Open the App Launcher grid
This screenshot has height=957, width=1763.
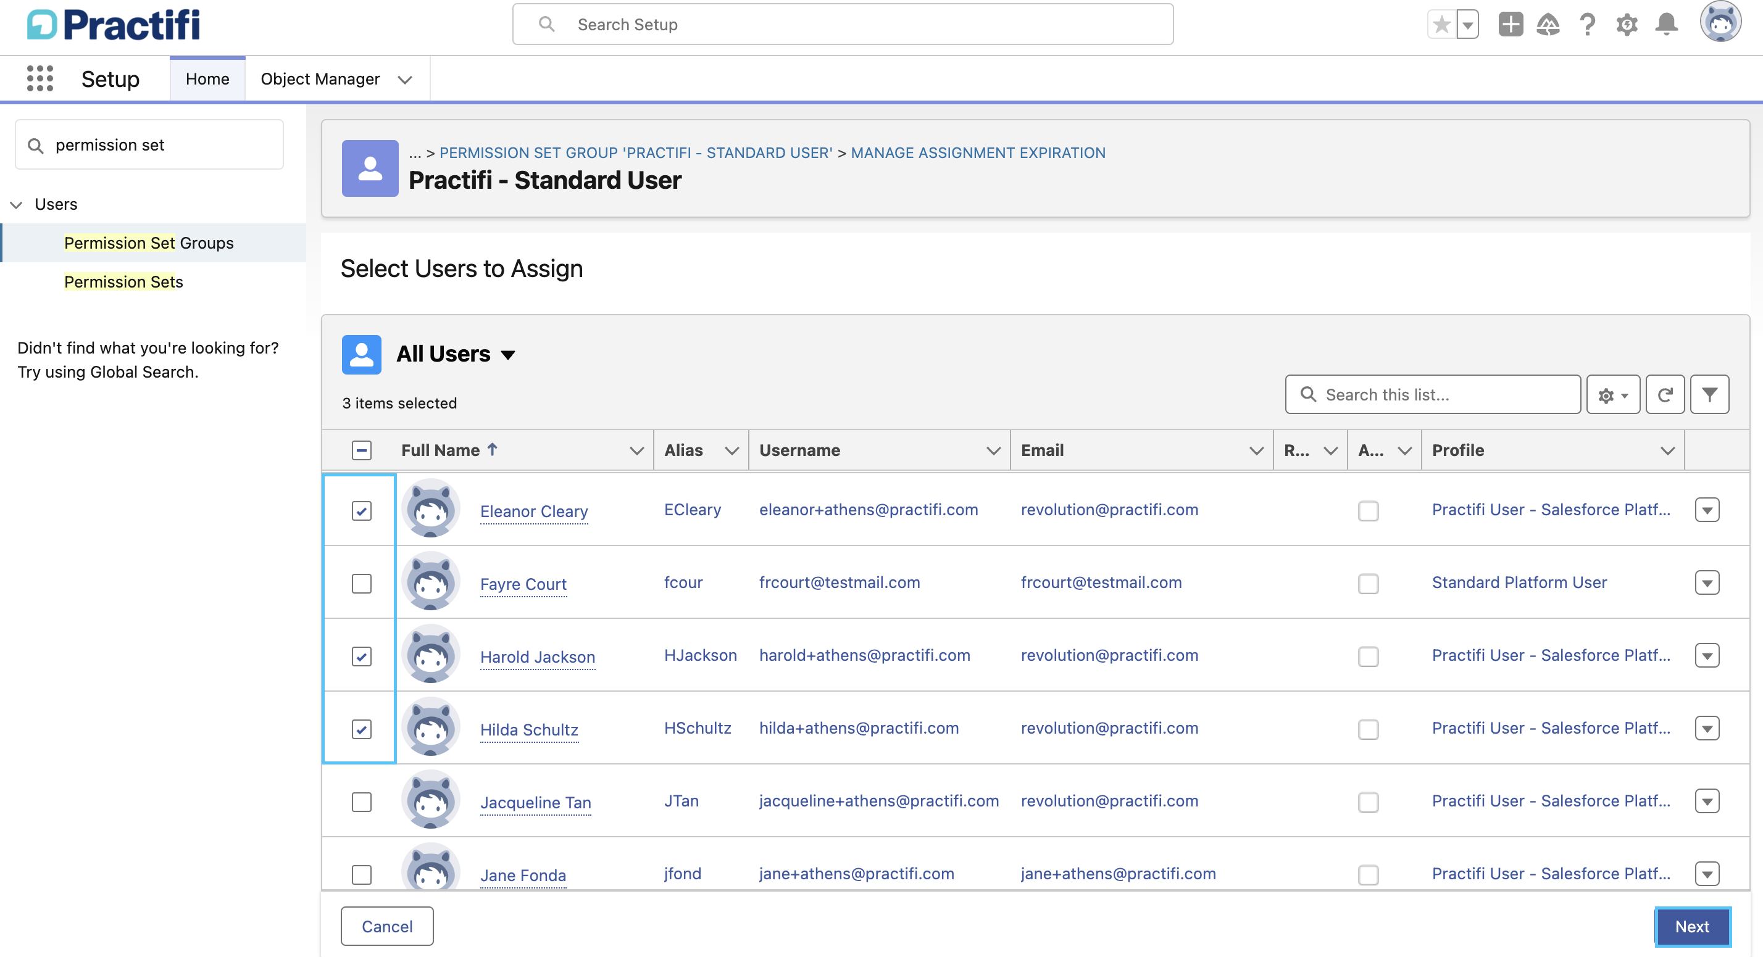40,78
